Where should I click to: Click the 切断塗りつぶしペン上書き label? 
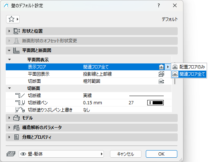(50, 110)
